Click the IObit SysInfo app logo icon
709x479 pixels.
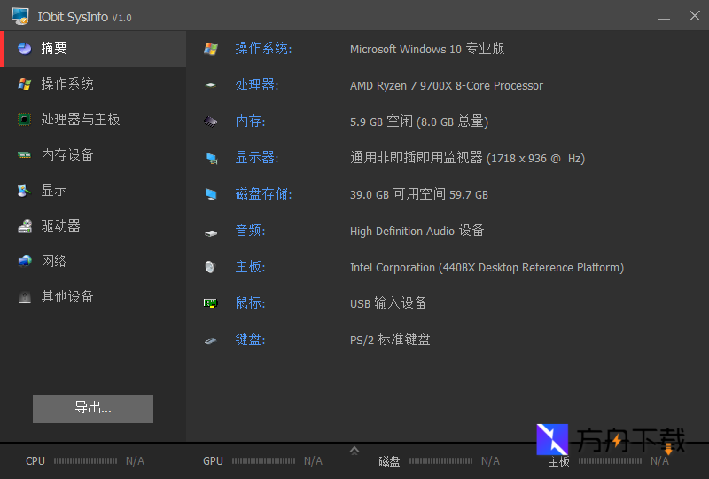pos(20,16)
